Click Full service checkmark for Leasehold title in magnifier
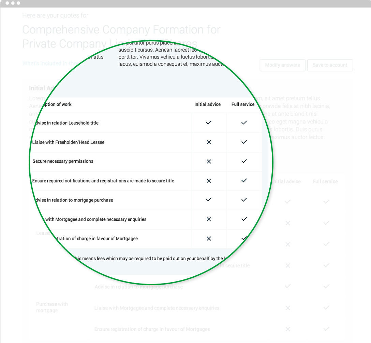This screenshot has height=343, width=371. point(244,123)
